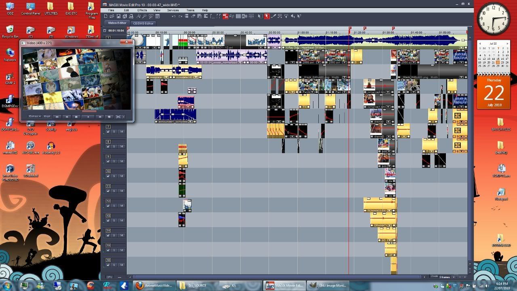517x291 pixels.
Task: Click the Redo arrow icon
Action: click(180, 16)
